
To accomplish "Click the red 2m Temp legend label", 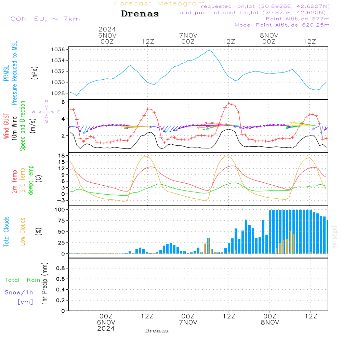I will (x=14, y=181).
